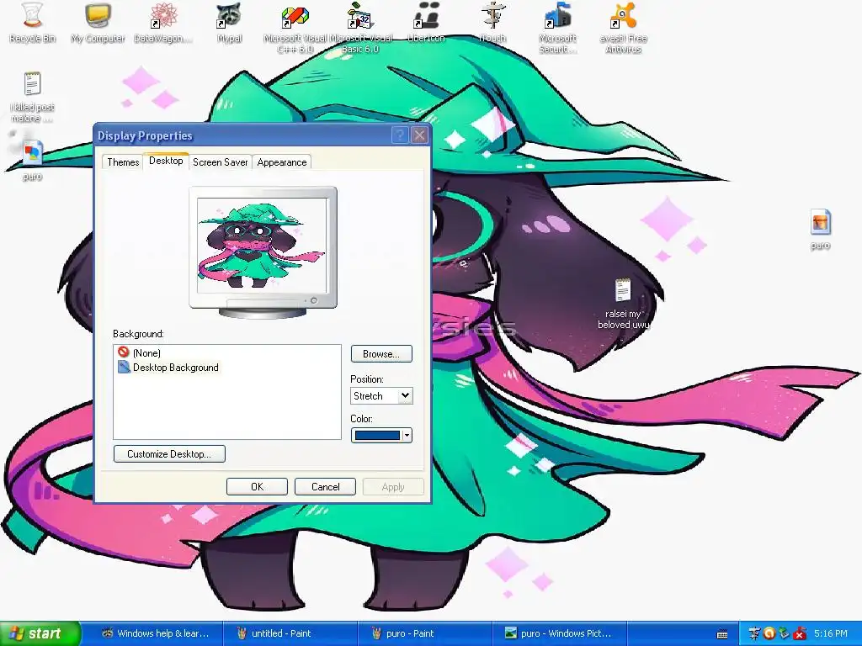The image size is (862, 646).
Task: Switch to puro - Windows Picture viewer task
Action: click(559, 633)
